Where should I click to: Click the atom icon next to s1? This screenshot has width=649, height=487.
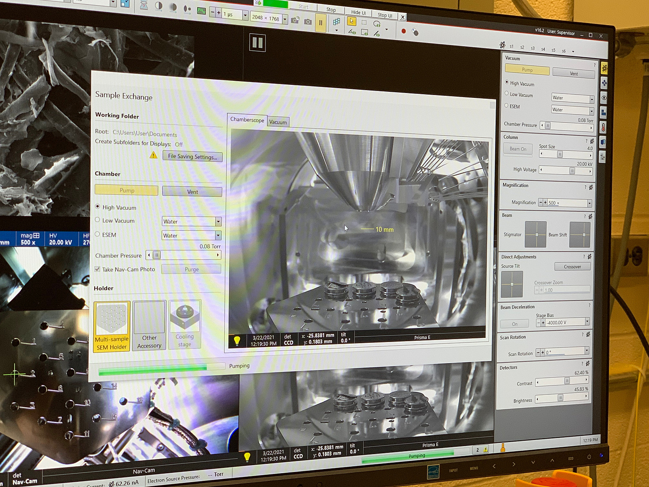pos(502,45)
